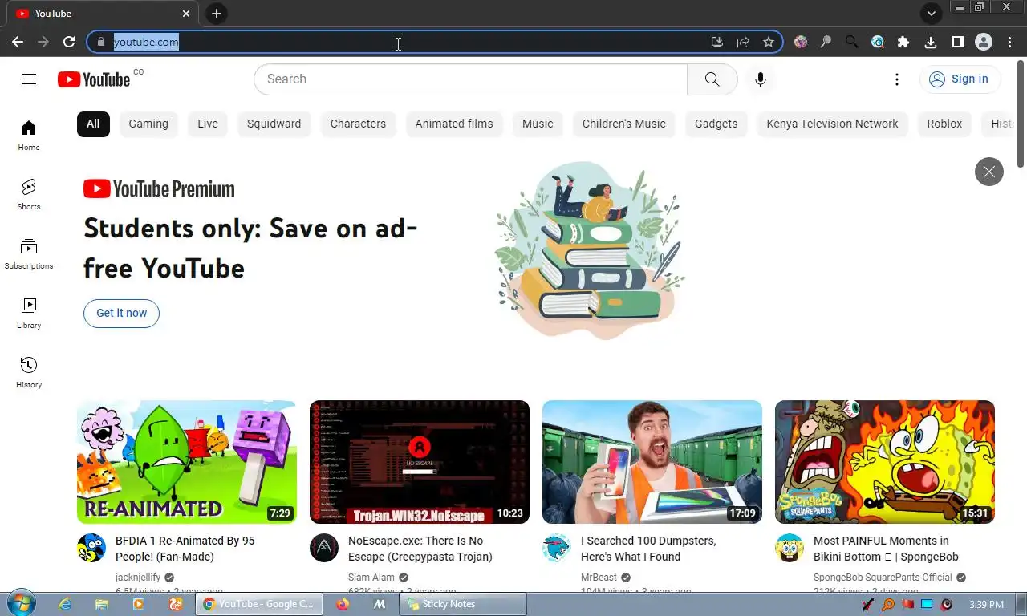
Task: Open Chrome downloads icon
Action: tap(931, 42)
